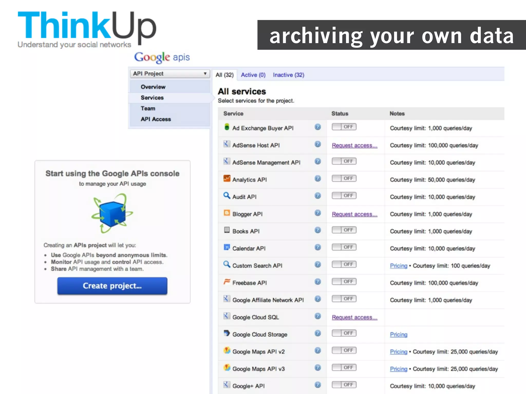This screenshot has width=526, height=394.
Task: Open help icon for Google Cloud SQL
Action: (x=318, y=316)
